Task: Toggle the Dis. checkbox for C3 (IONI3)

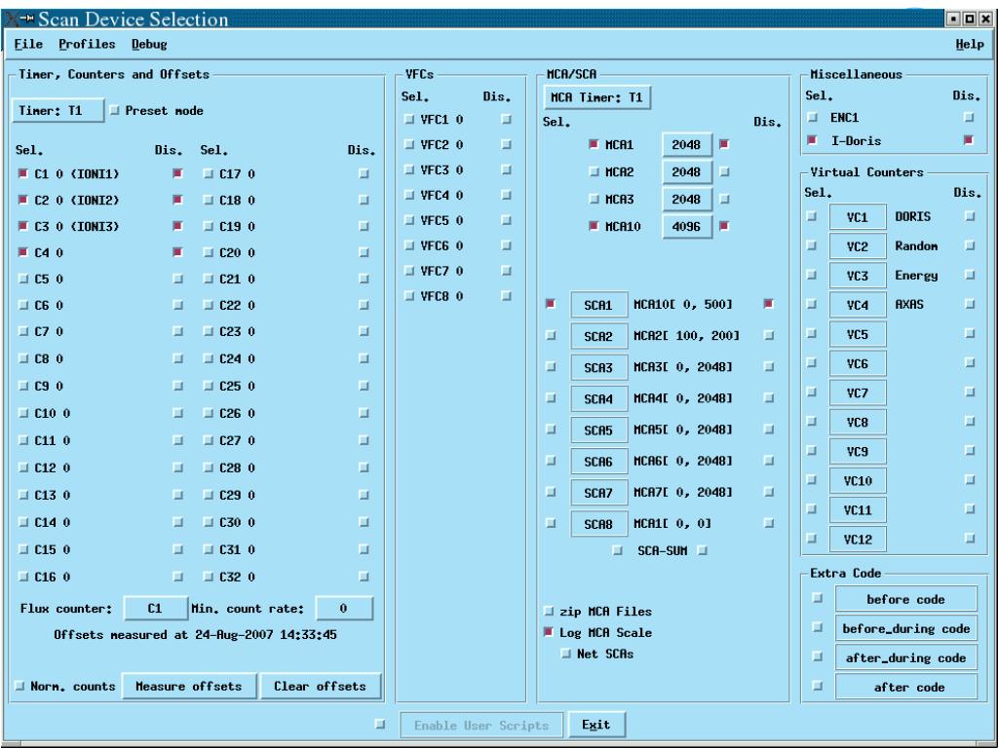Action: (177, 226)
